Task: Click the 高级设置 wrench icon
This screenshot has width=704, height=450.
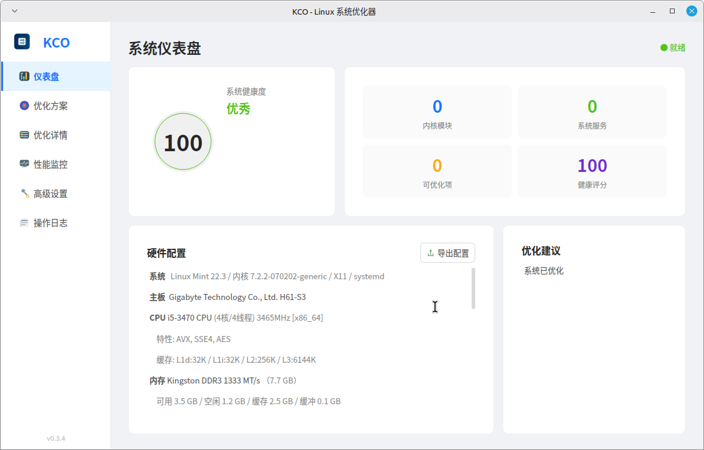Action: point(24,193)
